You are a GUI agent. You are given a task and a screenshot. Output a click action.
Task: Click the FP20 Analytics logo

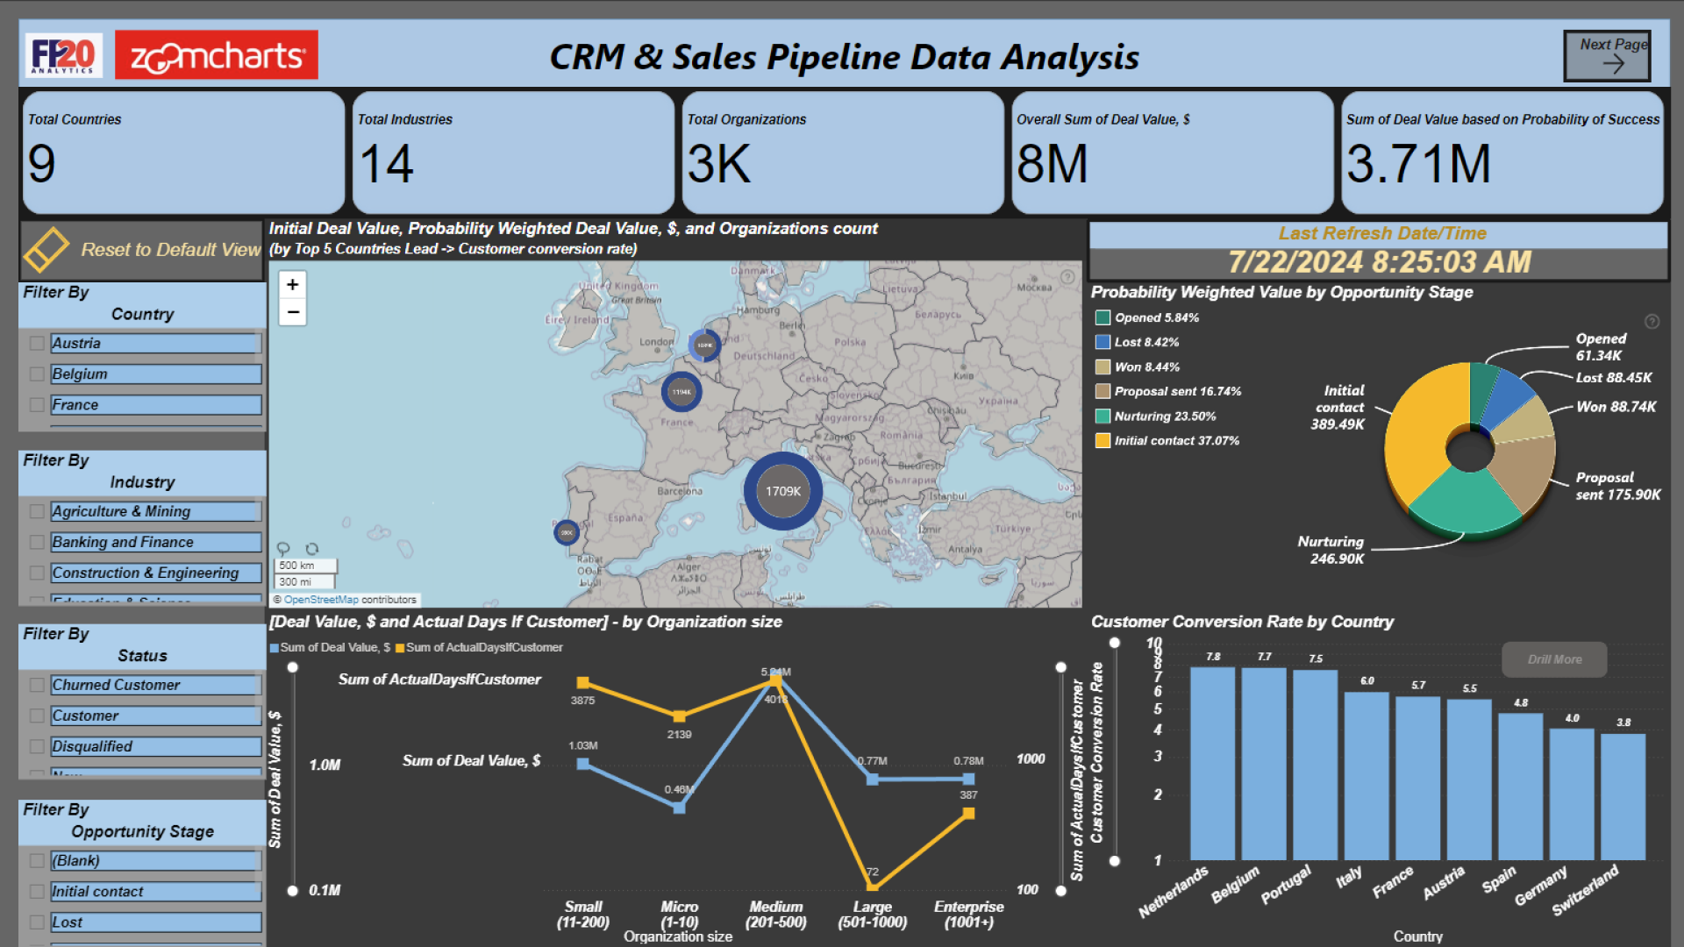tap(64, 55)
